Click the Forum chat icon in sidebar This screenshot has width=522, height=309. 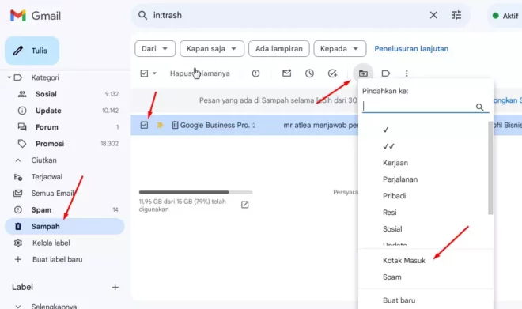(x=22, y=127)
